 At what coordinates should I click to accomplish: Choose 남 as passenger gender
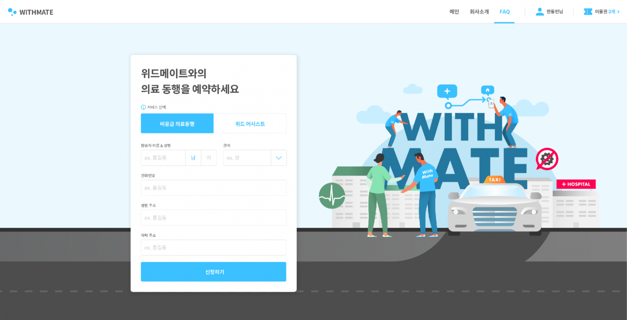click(193, 158)
